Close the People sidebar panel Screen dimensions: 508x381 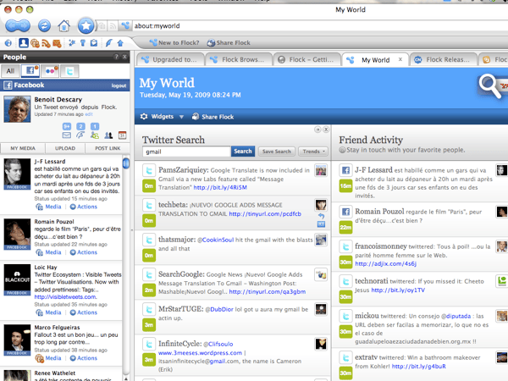tap(124, 57)
